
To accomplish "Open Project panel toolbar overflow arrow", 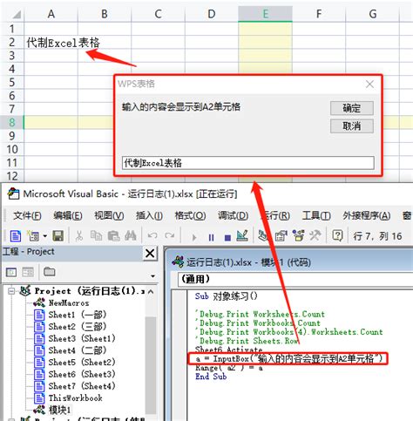I will click(x=152, y=275).
